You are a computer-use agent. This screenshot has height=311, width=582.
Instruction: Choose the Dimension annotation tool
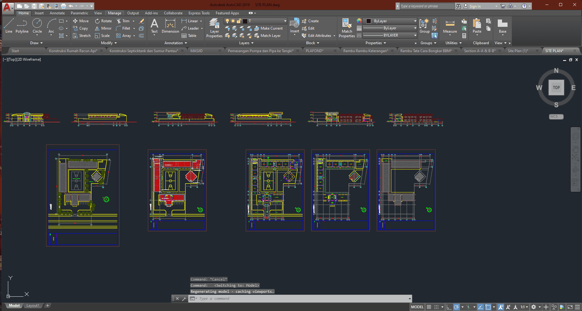click(x=170, y=26)
